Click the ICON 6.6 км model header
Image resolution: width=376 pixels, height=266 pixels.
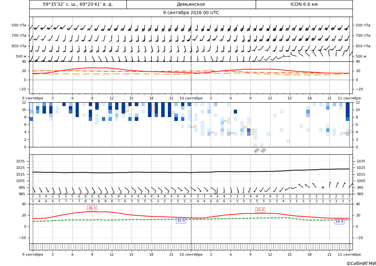(304, 4)
